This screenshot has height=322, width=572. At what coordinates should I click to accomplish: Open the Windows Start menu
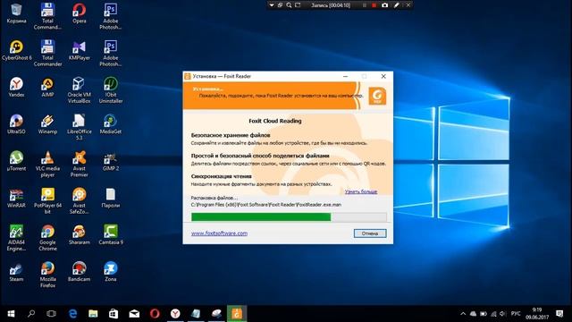[11, 314]
